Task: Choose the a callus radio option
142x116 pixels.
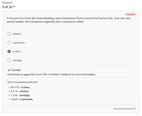Action: tap(9, 52)
